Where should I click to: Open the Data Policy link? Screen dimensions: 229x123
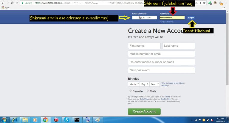click(x=144, y=99)
